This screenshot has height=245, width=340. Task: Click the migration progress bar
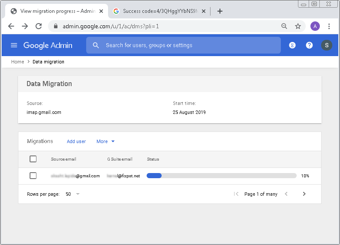pos(221,176)
